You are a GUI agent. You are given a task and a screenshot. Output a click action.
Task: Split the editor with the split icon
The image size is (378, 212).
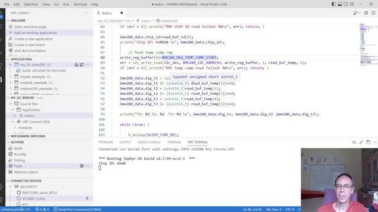coord(373,13)
